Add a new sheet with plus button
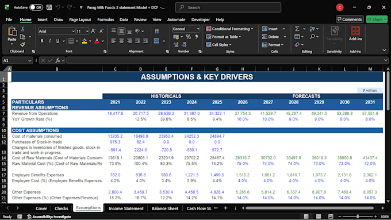Screen dimensions: 391x220 (225, 208)
